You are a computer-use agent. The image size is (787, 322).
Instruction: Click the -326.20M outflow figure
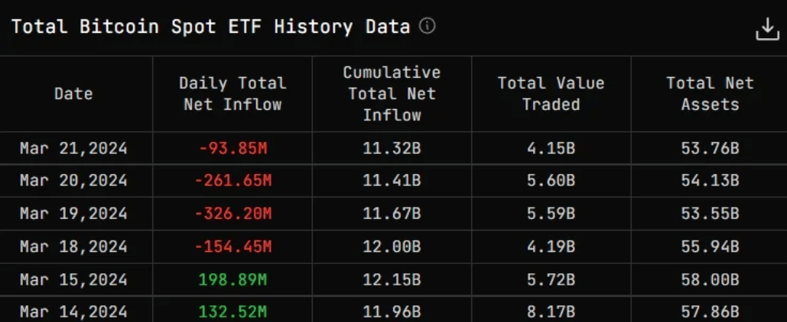(x=233, y=214)
